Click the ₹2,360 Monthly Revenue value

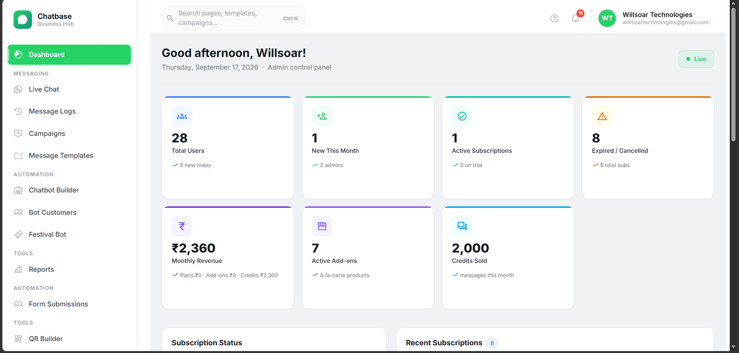[194, 248]
